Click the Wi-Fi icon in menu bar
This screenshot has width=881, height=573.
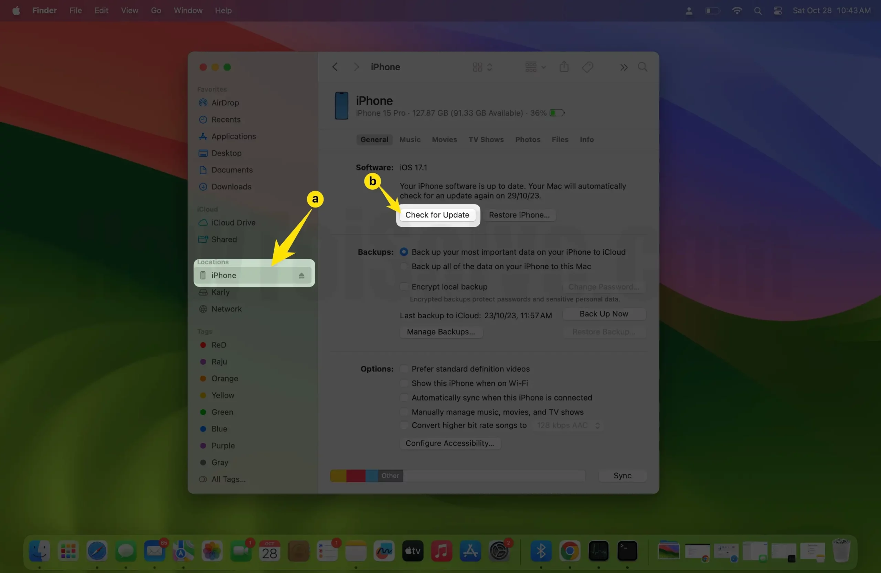(x=737, y=10)
